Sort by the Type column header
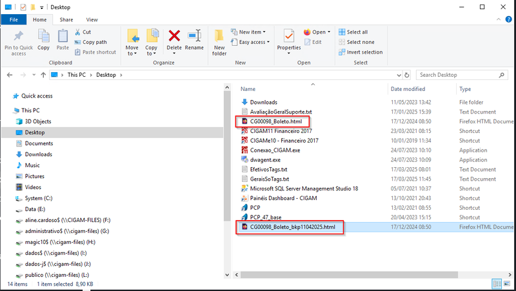This screenshot has width=516, height=291. pyautogui.click(x=465, y=89)
